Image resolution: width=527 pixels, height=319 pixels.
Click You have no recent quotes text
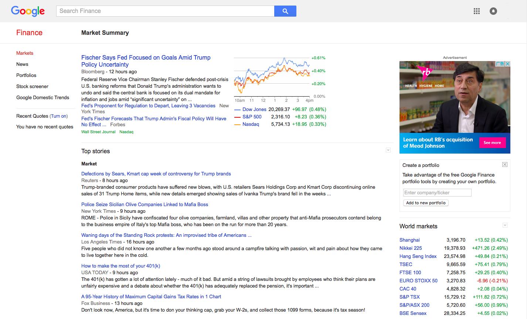pyautogui.click(x=45, y=127)
